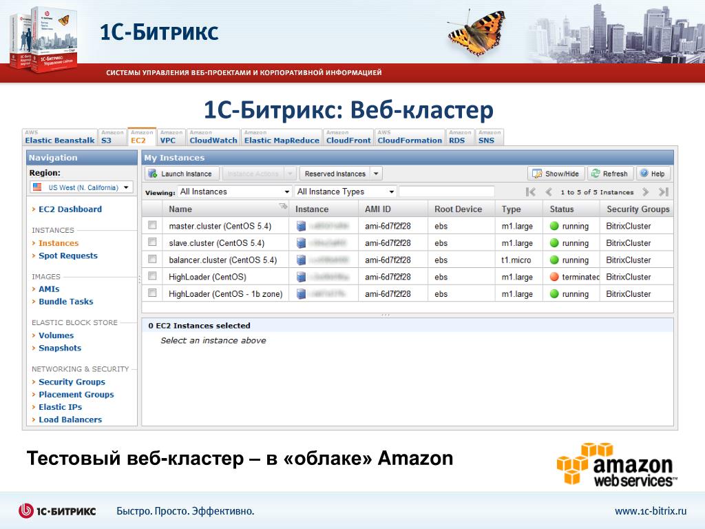Open the Region dropdown US West (N. California)
Screen dimensions: 705x529
(x=81, y=187)
